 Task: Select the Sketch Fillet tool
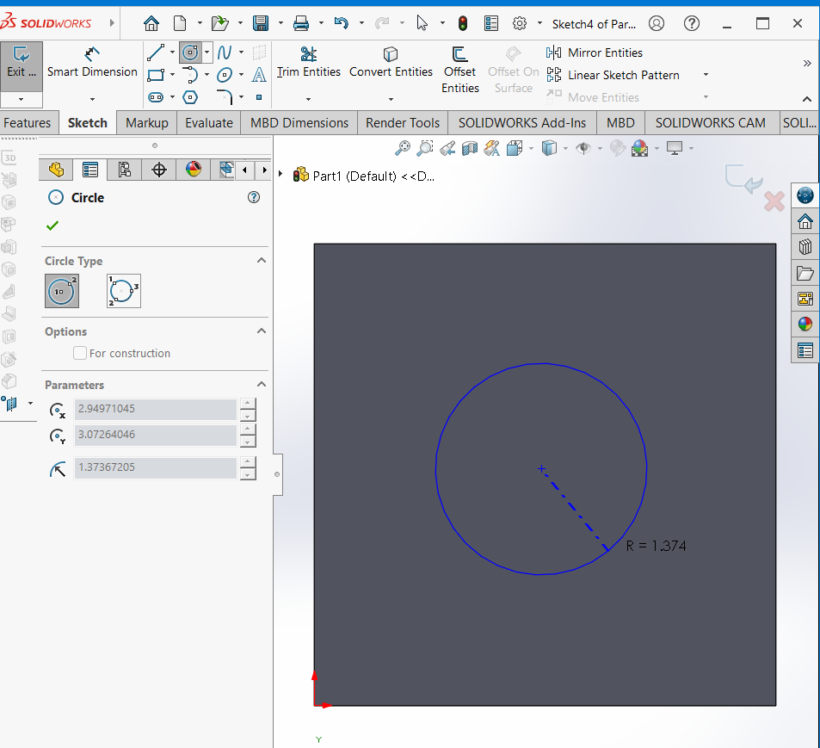click(x=225, y=97)
